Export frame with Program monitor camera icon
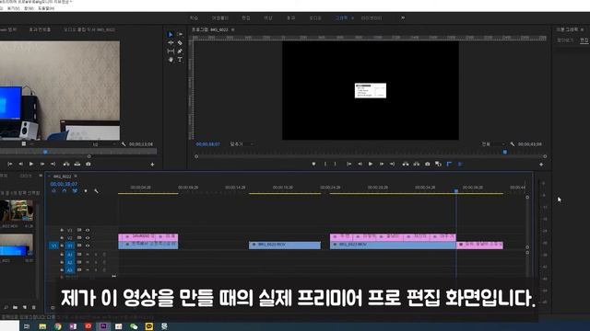The image size is (590, 331). click(x=428, y=164)
